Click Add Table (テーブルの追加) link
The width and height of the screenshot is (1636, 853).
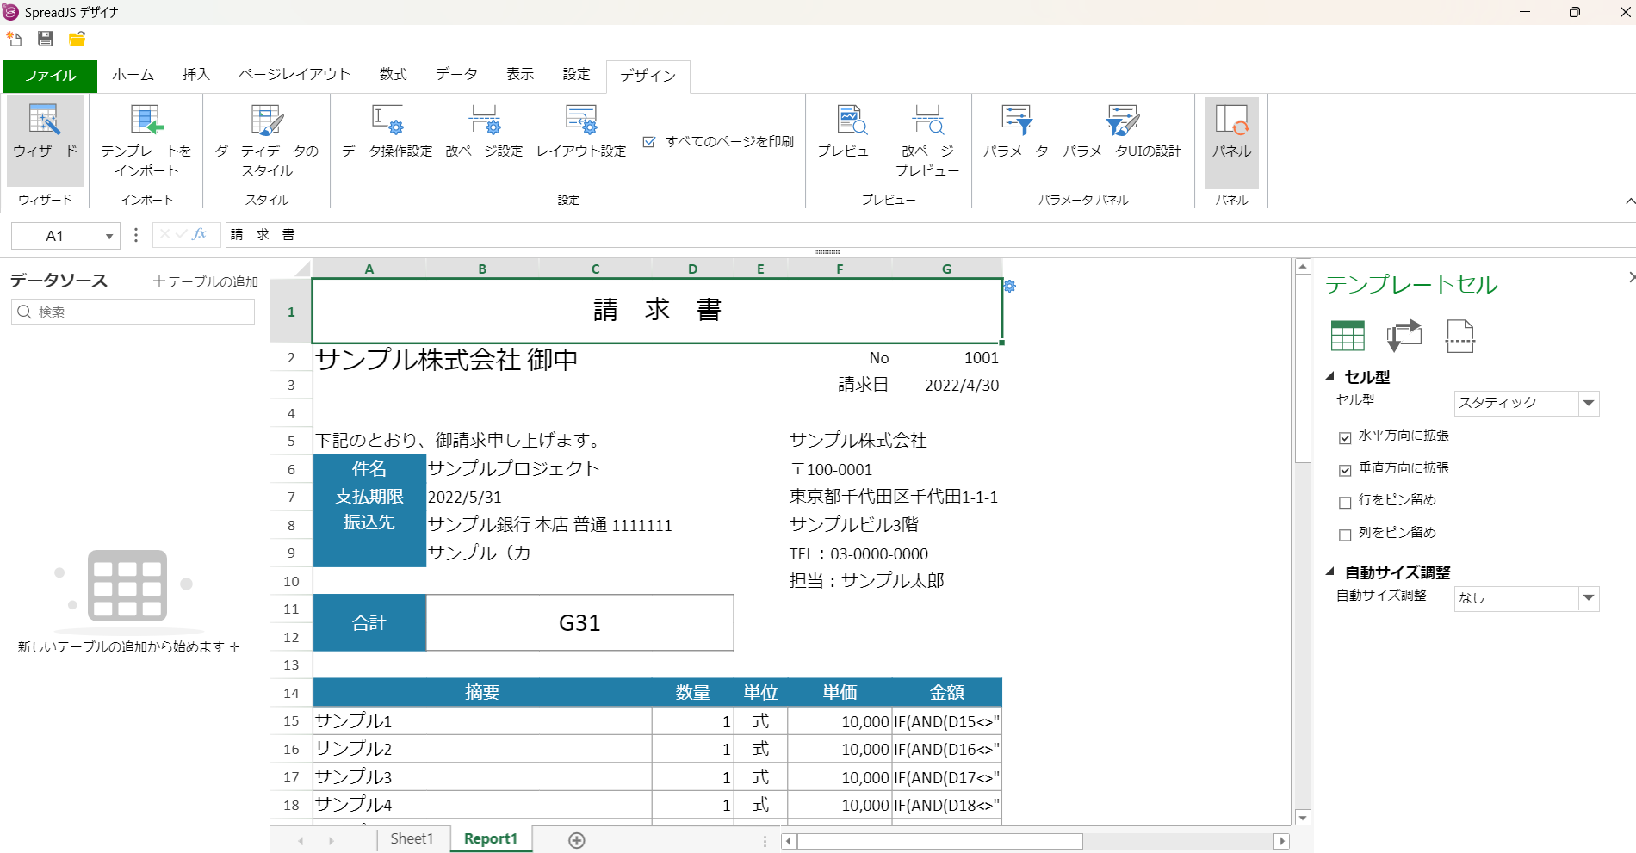click(206, 281)
